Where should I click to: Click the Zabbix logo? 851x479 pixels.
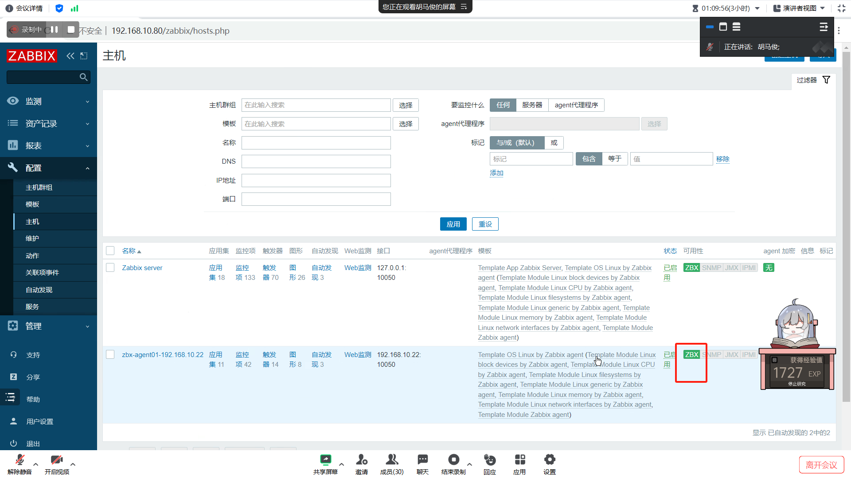coord(32,56)
